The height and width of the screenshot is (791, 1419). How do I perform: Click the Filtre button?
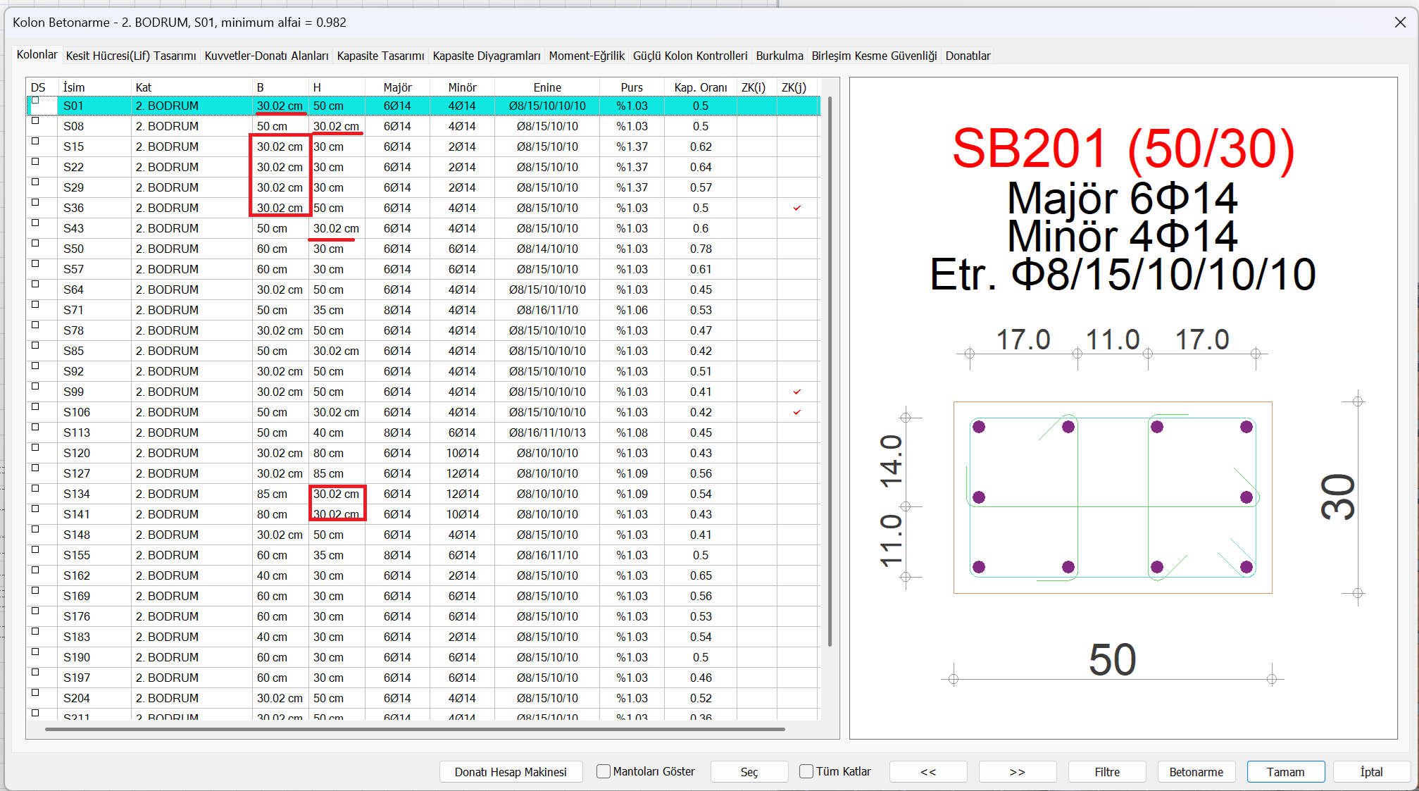pyautogui.click(x=1106, y=772)
